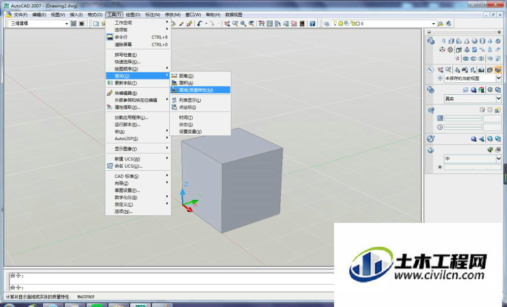Toggle default lighting mode icon
This screenshot has width=507, height=307.
coord(483,110)
